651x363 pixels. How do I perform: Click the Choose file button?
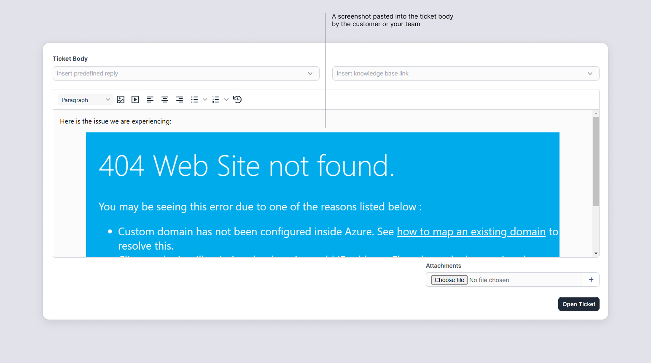449,280
